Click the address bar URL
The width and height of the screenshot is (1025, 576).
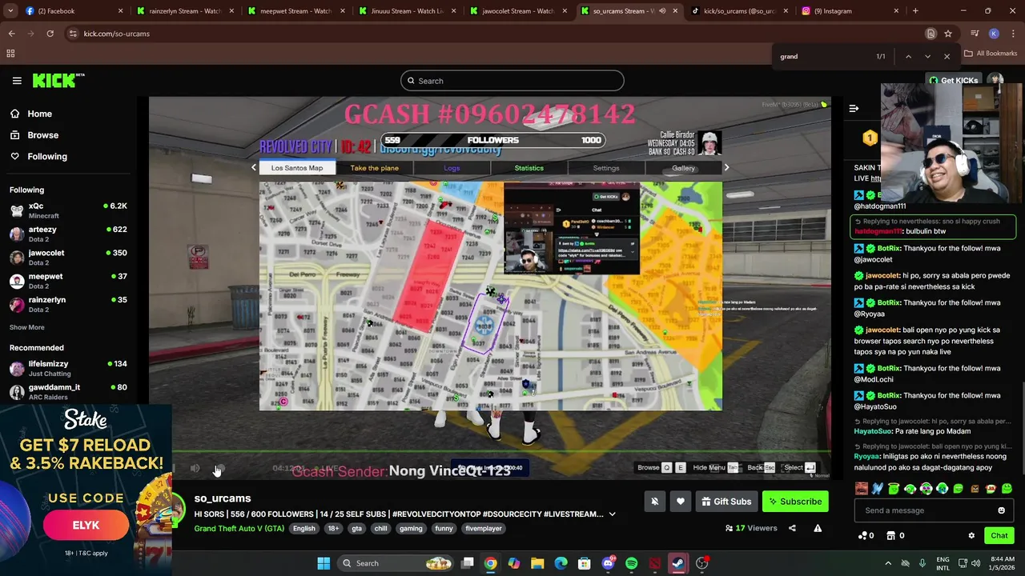tap(116, 34)
